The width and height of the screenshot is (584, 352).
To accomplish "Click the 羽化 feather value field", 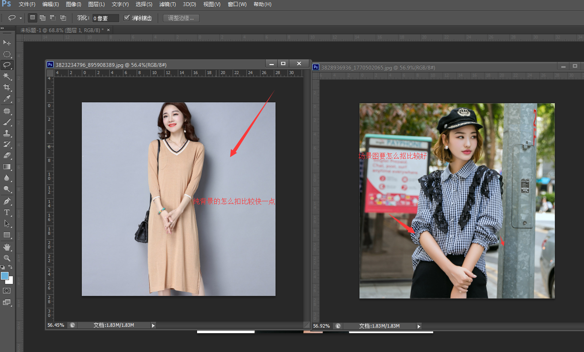I will 105,18.
